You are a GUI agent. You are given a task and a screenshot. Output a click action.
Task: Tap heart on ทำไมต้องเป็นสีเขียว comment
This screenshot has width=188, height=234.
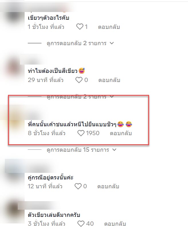pyautogui.click(x=79, y=80)
